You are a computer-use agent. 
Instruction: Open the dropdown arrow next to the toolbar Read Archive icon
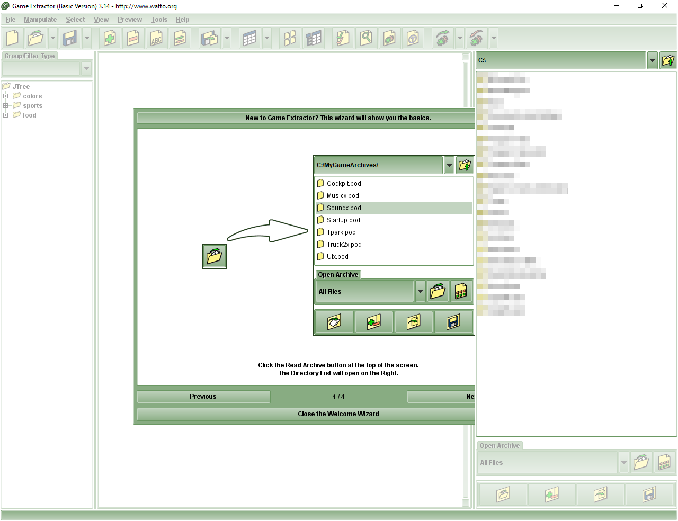pos(53,38)
